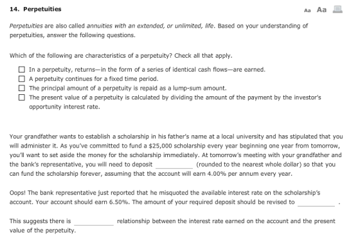Increase text size with large Aa icon

(x=321, y=10)
